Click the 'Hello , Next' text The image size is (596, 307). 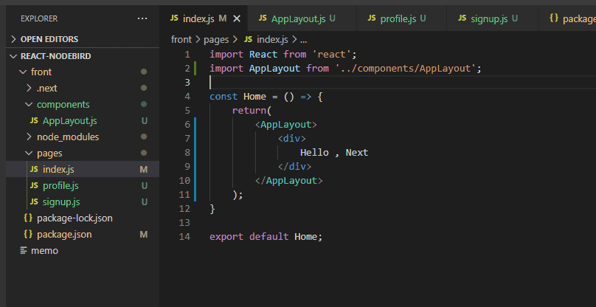[334, 153]
